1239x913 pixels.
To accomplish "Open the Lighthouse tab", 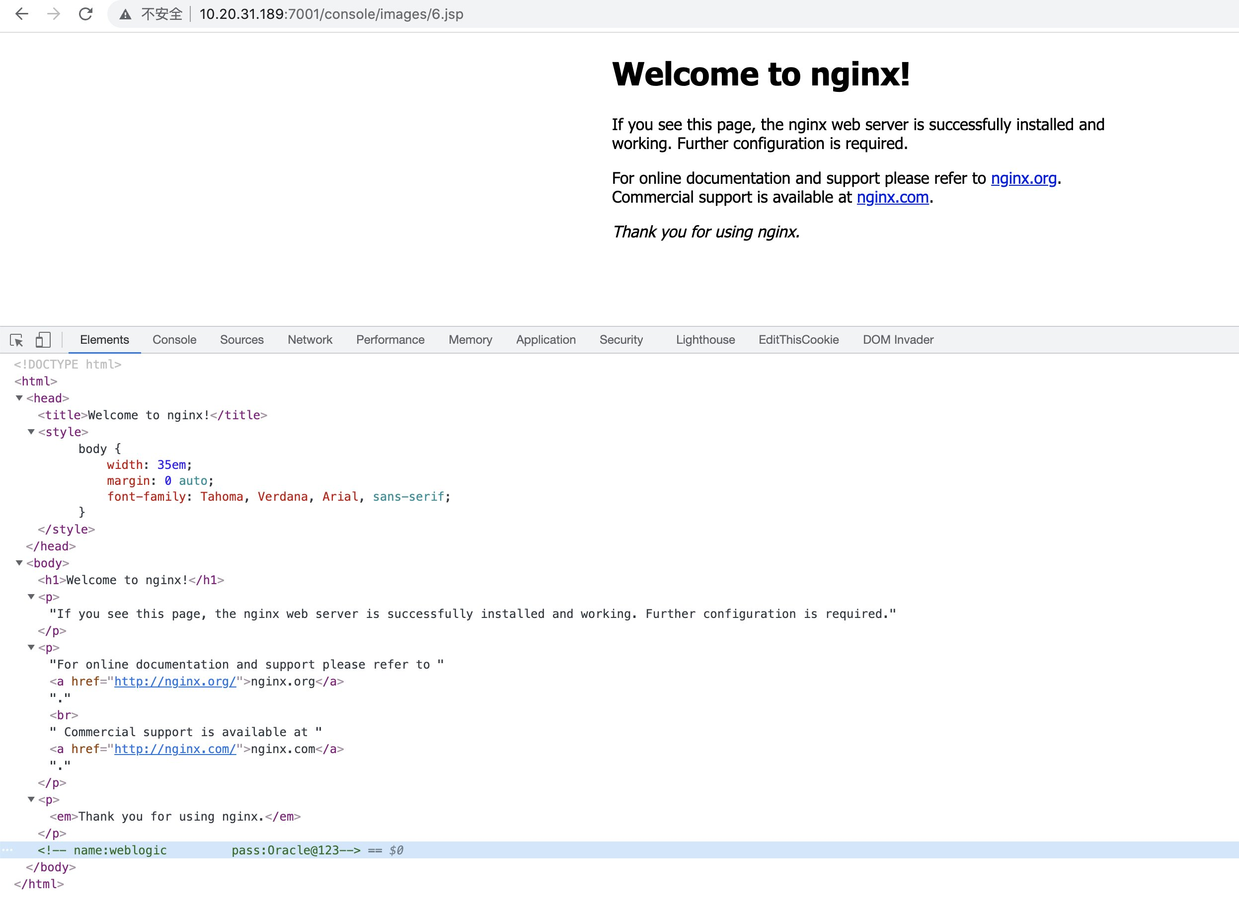I will coord(705,340).
